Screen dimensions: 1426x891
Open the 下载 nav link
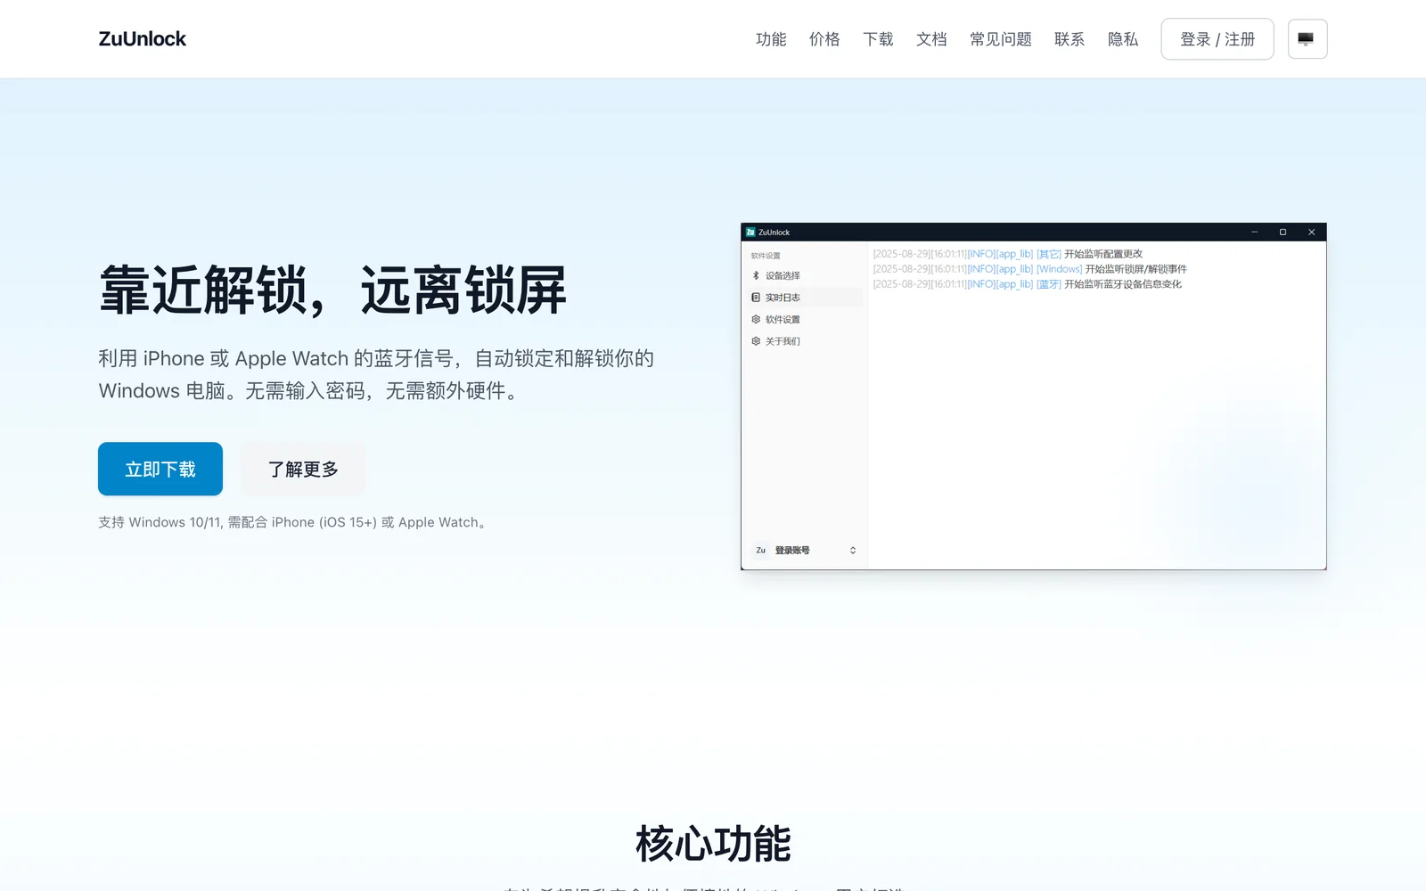(878, 39)
